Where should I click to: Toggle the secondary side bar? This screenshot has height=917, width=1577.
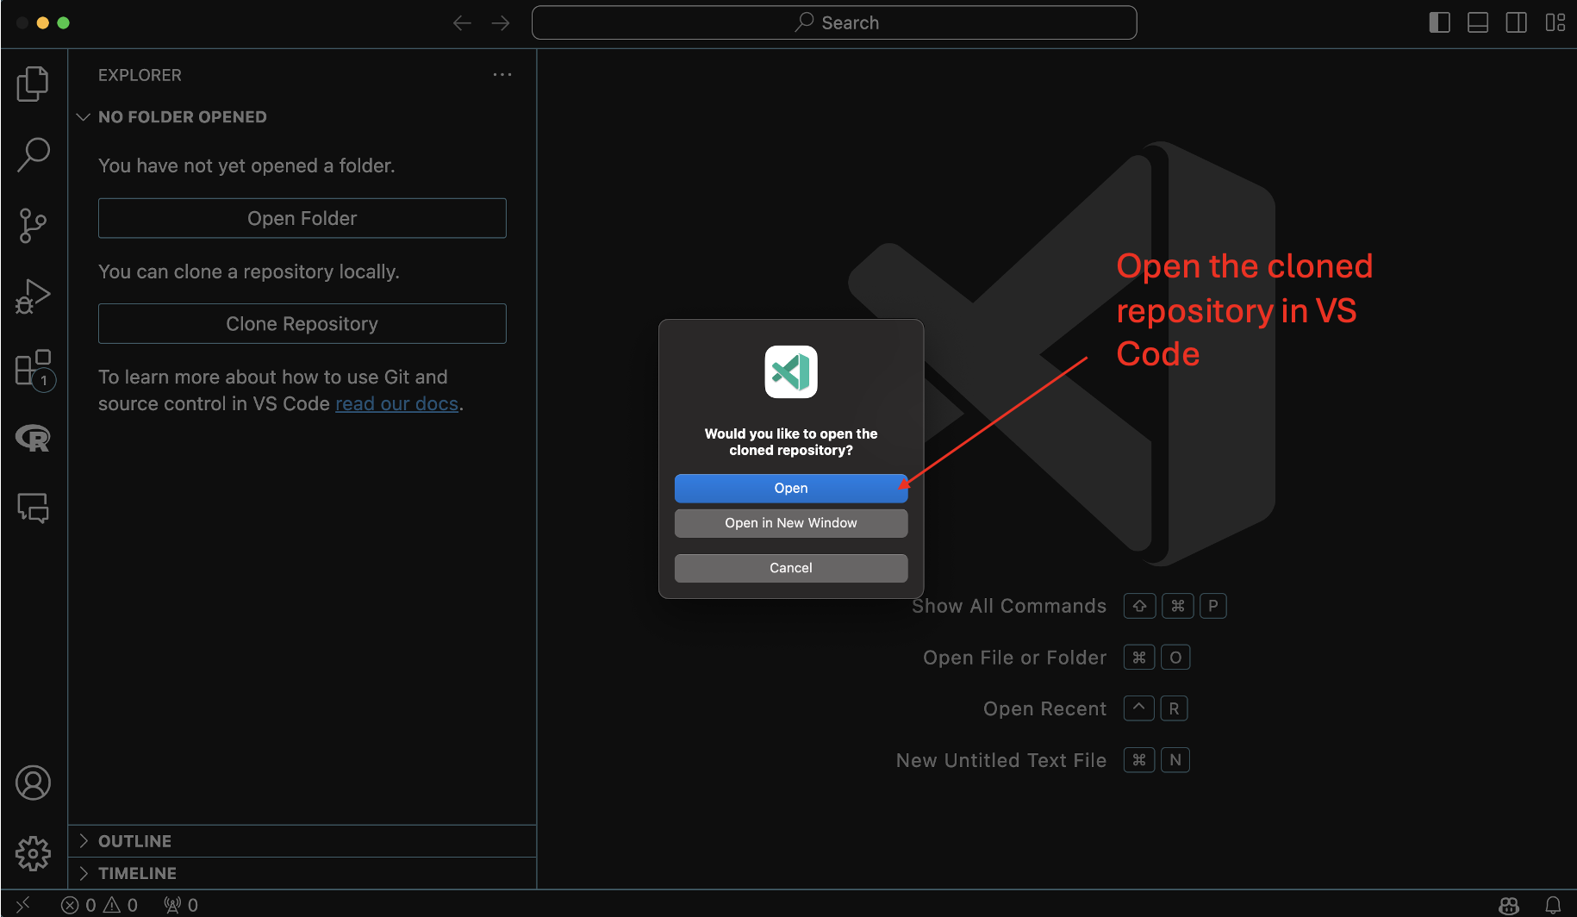coord(1517,22)
